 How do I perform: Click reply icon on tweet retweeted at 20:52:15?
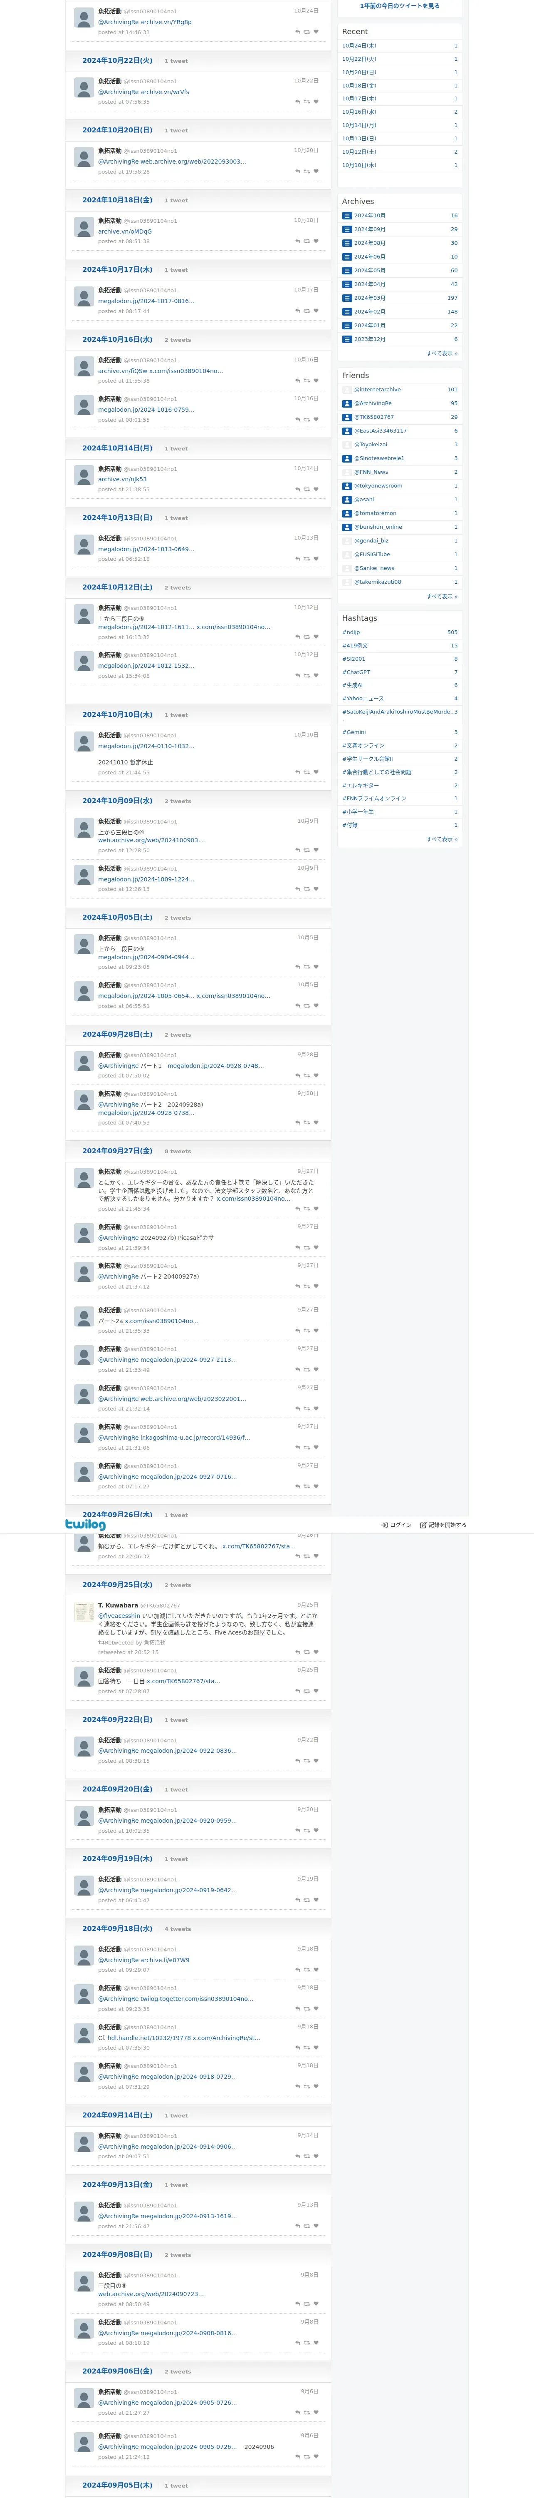297,1652
